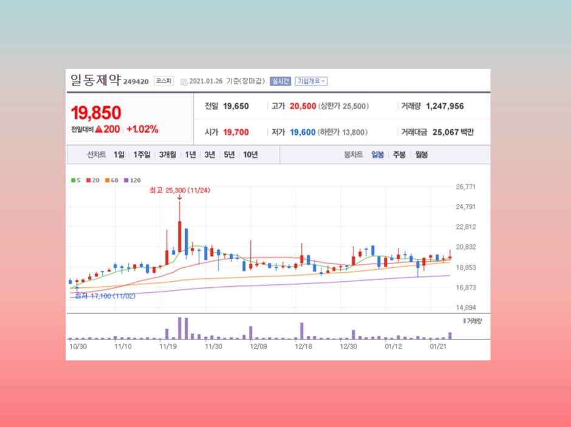The width and height of the screenshot is (571, 427).
Task: Click the 12/30 date axis label
Action: [349, 346]
